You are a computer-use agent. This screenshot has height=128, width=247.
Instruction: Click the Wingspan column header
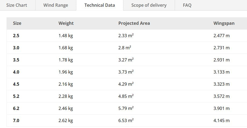point(224,23)
